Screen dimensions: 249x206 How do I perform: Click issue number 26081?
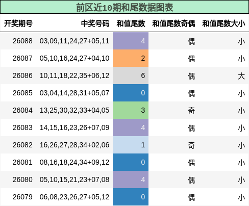pos(22,162)
